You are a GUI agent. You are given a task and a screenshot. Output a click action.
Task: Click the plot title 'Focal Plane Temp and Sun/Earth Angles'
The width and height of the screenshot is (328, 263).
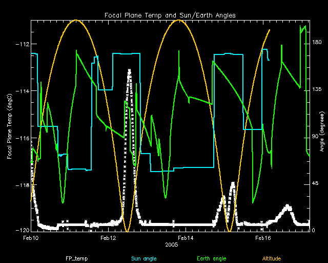click(x=170, y=15)
